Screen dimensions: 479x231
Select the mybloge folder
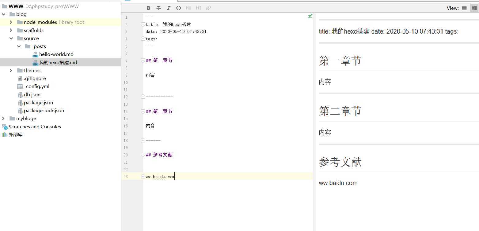tap(26, 118)
